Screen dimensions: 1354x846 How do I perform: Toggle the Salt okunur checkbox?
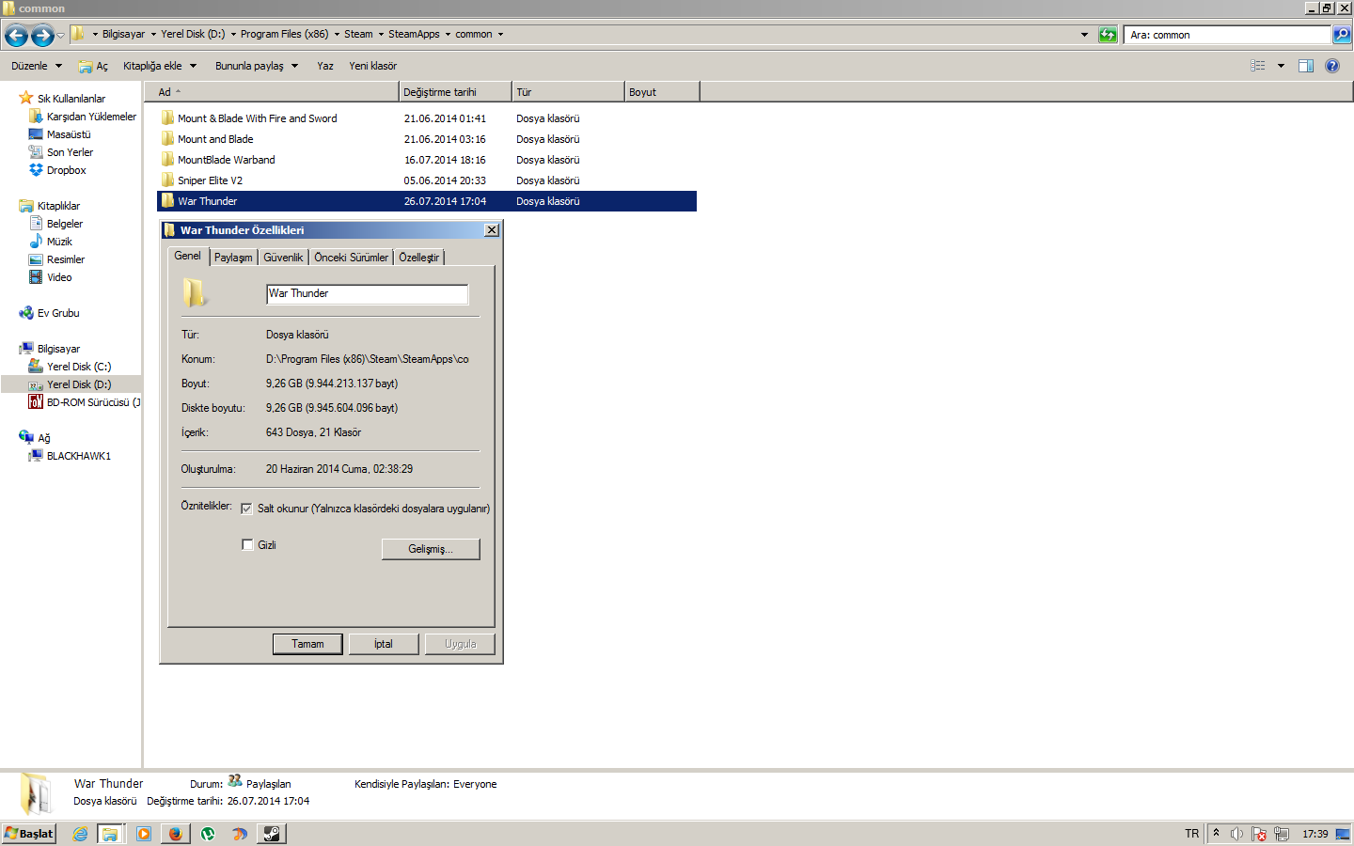pyautogui.click(x=247, y=509)
